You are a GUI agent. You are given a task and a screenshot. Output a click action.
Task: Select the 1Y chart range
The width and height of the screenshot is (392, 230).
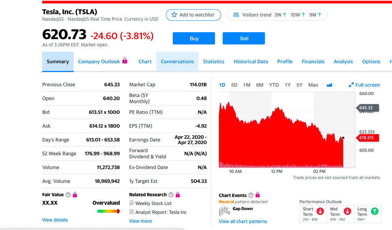coord(288,85)
